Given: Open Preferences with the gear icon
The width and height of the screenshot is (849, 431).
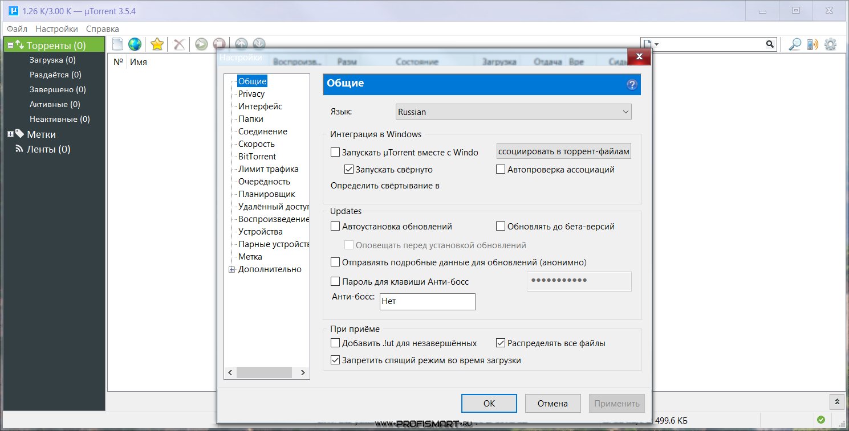Looking at the screenshot, I should [830, 44].
